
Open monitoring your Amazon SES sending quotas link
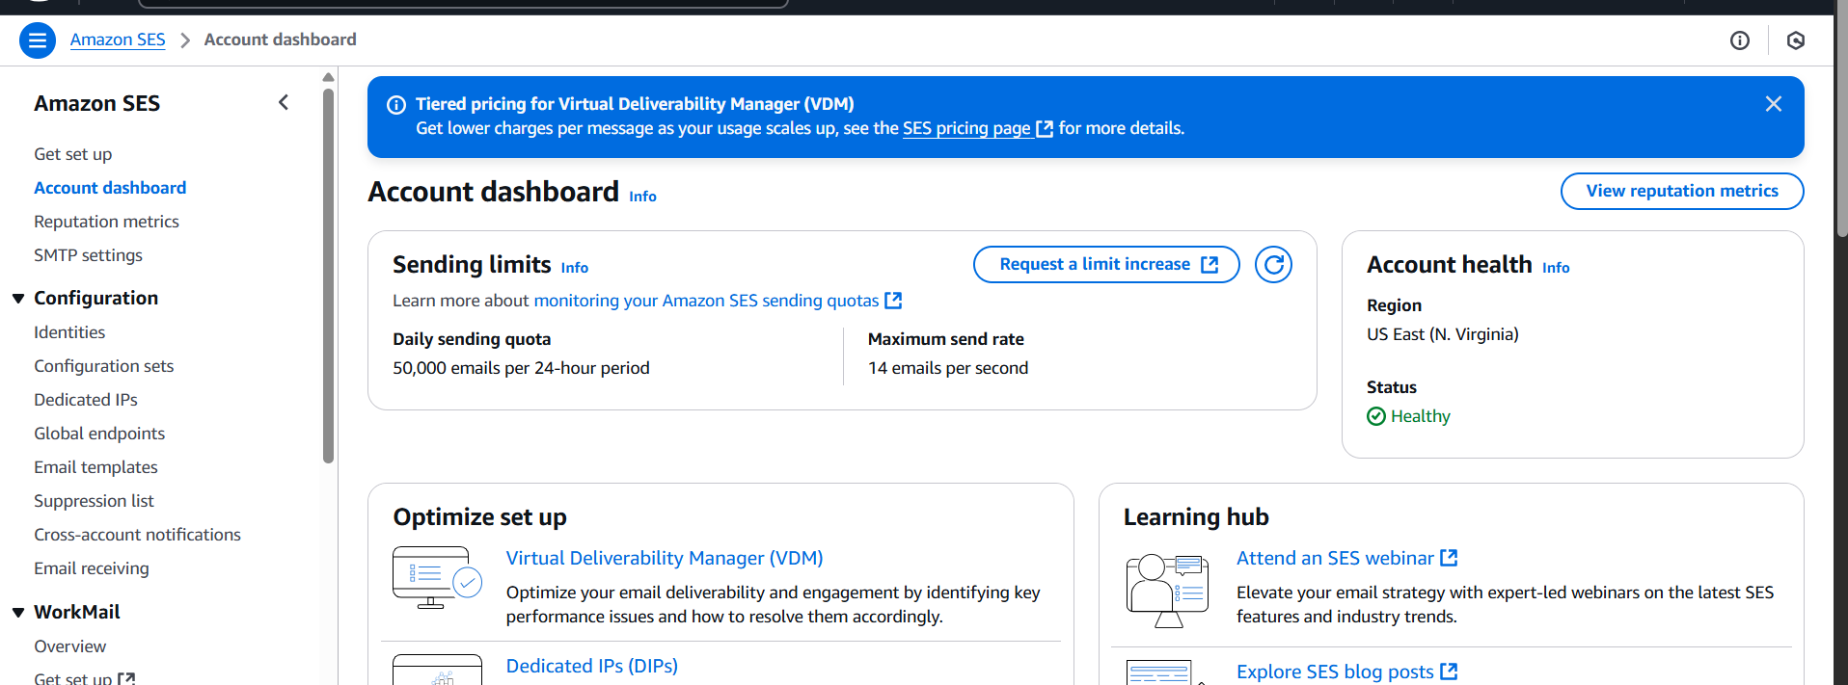tap(706, 301)
